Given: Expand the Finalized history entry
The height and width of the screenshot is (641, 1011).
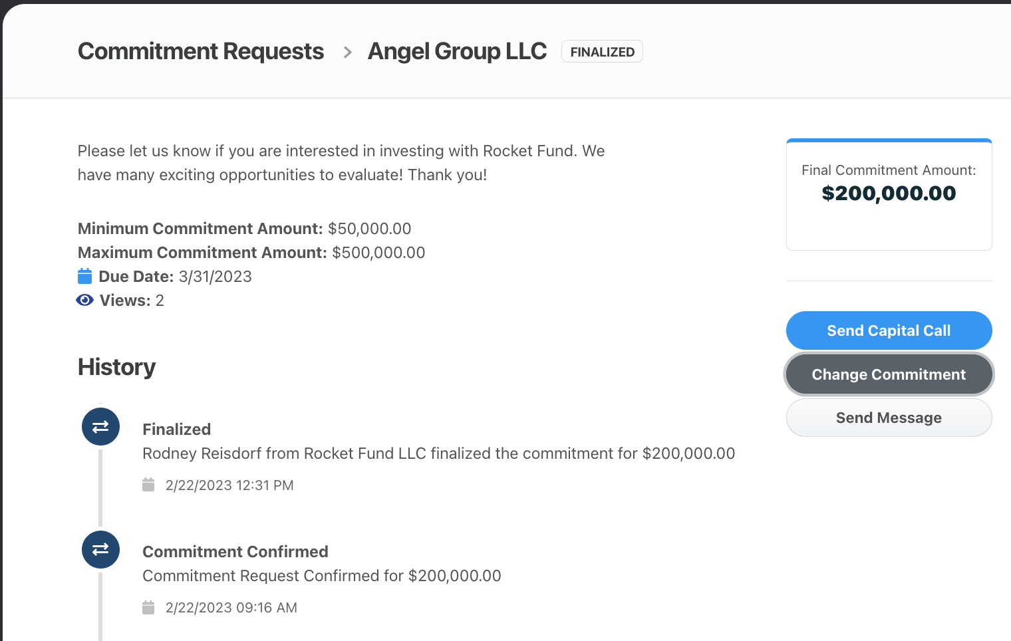Looking at the screenshot, I should tap(176, 429).
